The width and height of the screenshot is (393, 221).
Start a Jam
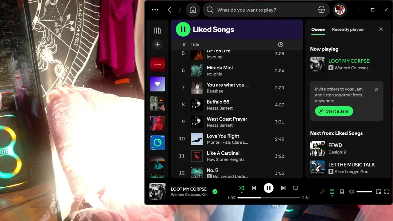click(x=334, y=111)
